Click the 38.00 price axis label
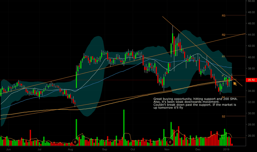257x152 pixels. pyautogui.click(x=251, y=68)
